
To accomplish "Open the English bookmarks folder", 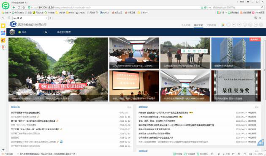I will coord(60,13).
